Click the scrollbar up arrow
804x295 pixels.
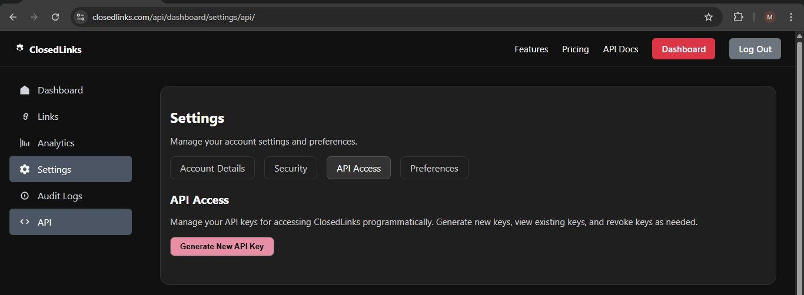pos(799,35)
